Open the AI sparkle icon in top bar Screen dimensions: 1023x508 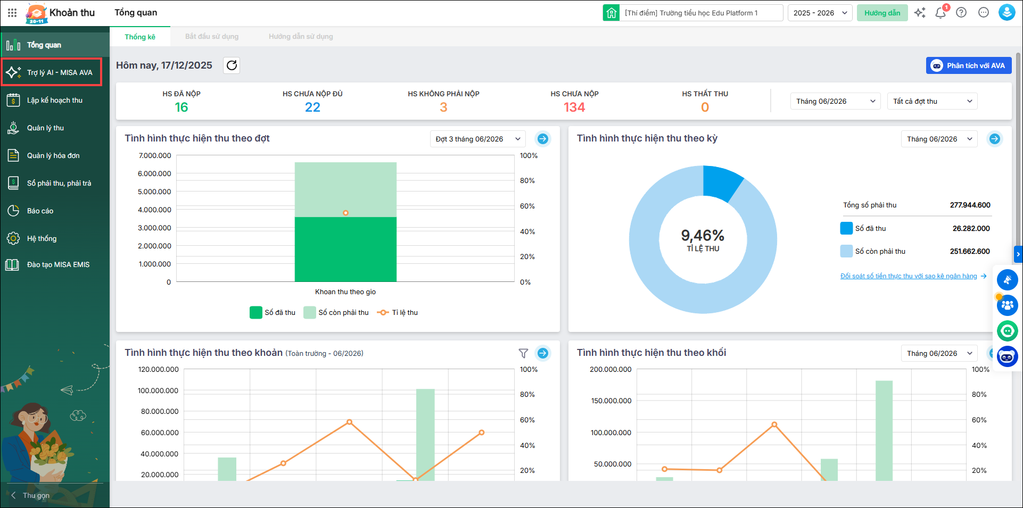[920, 13]
